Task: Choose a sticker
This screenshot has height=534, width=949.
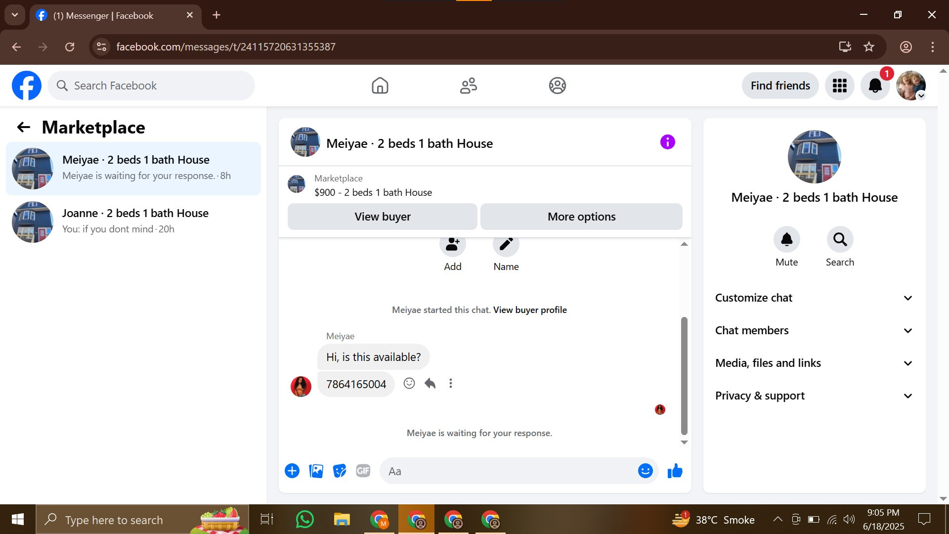Action: [340, 471]
